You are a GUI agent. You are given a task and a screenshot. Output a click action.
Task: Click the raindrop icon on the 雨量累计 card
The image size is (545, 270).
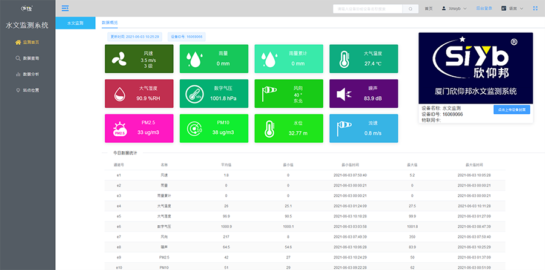[x=268, y=59]
